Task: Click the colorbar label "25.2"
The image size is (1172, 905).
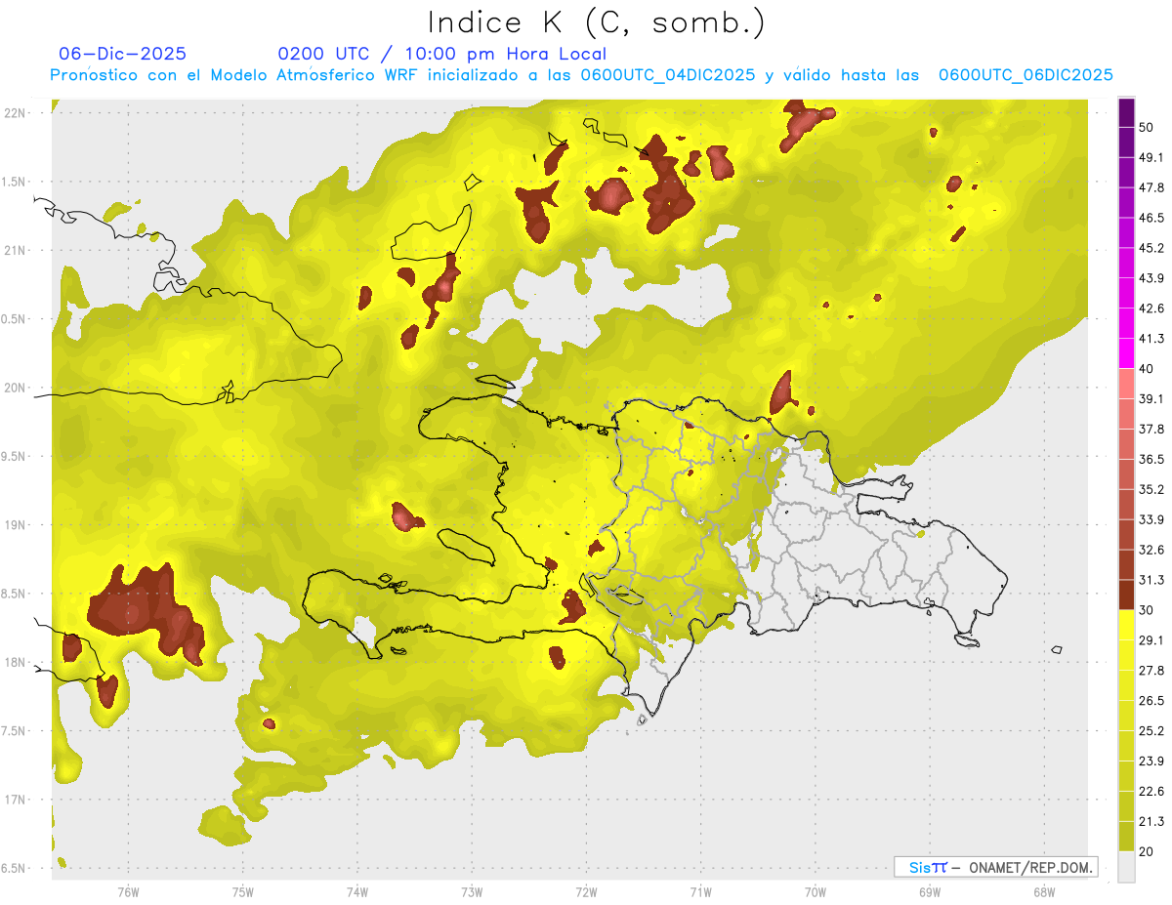Action: [x=1151, y=731]
